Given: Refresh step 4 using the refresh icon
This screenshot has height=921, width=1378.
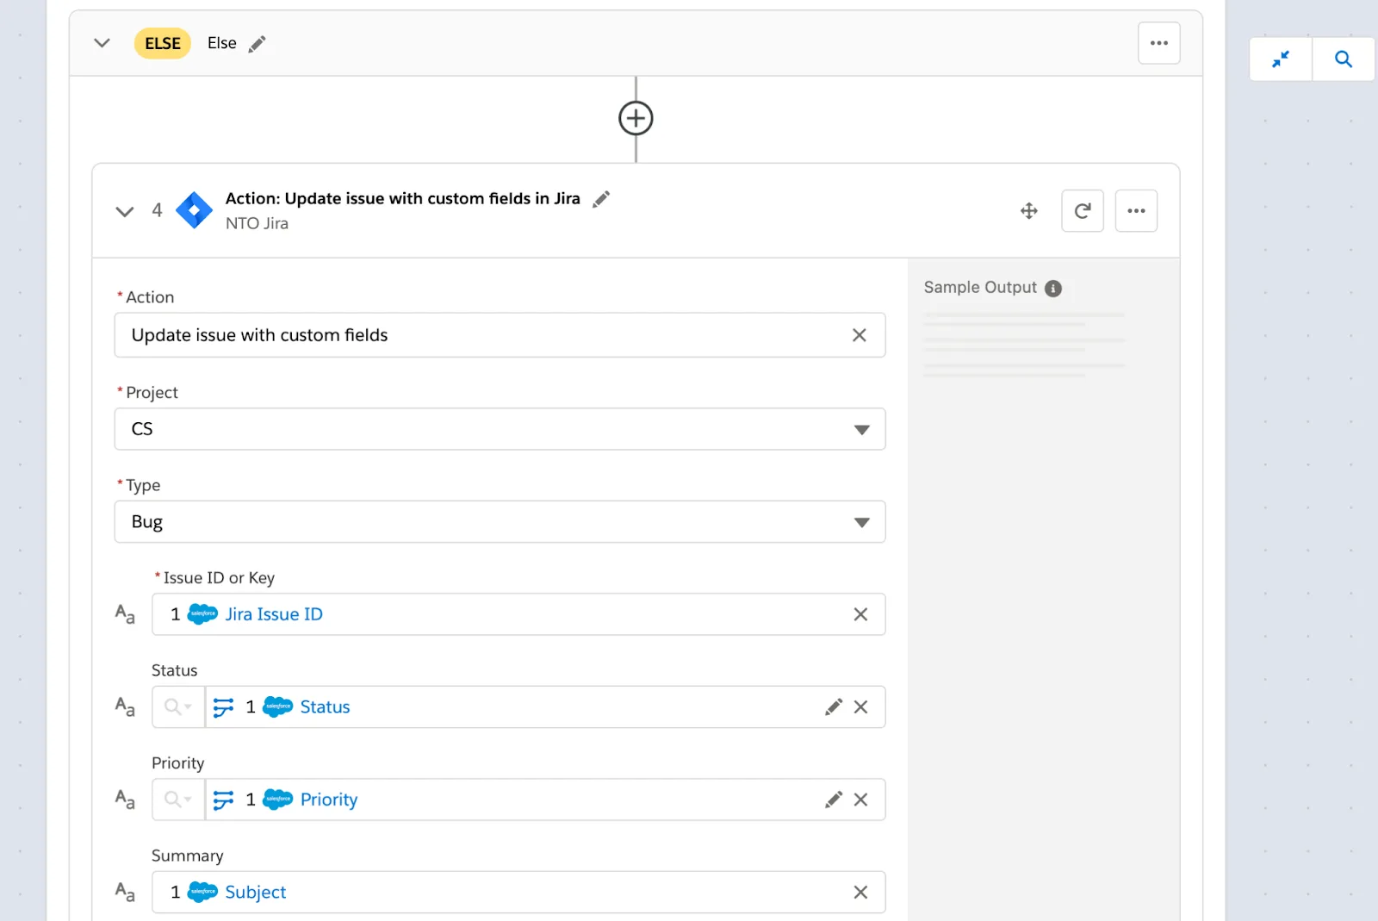Looking at the screenshot, I should point(1082,210).
